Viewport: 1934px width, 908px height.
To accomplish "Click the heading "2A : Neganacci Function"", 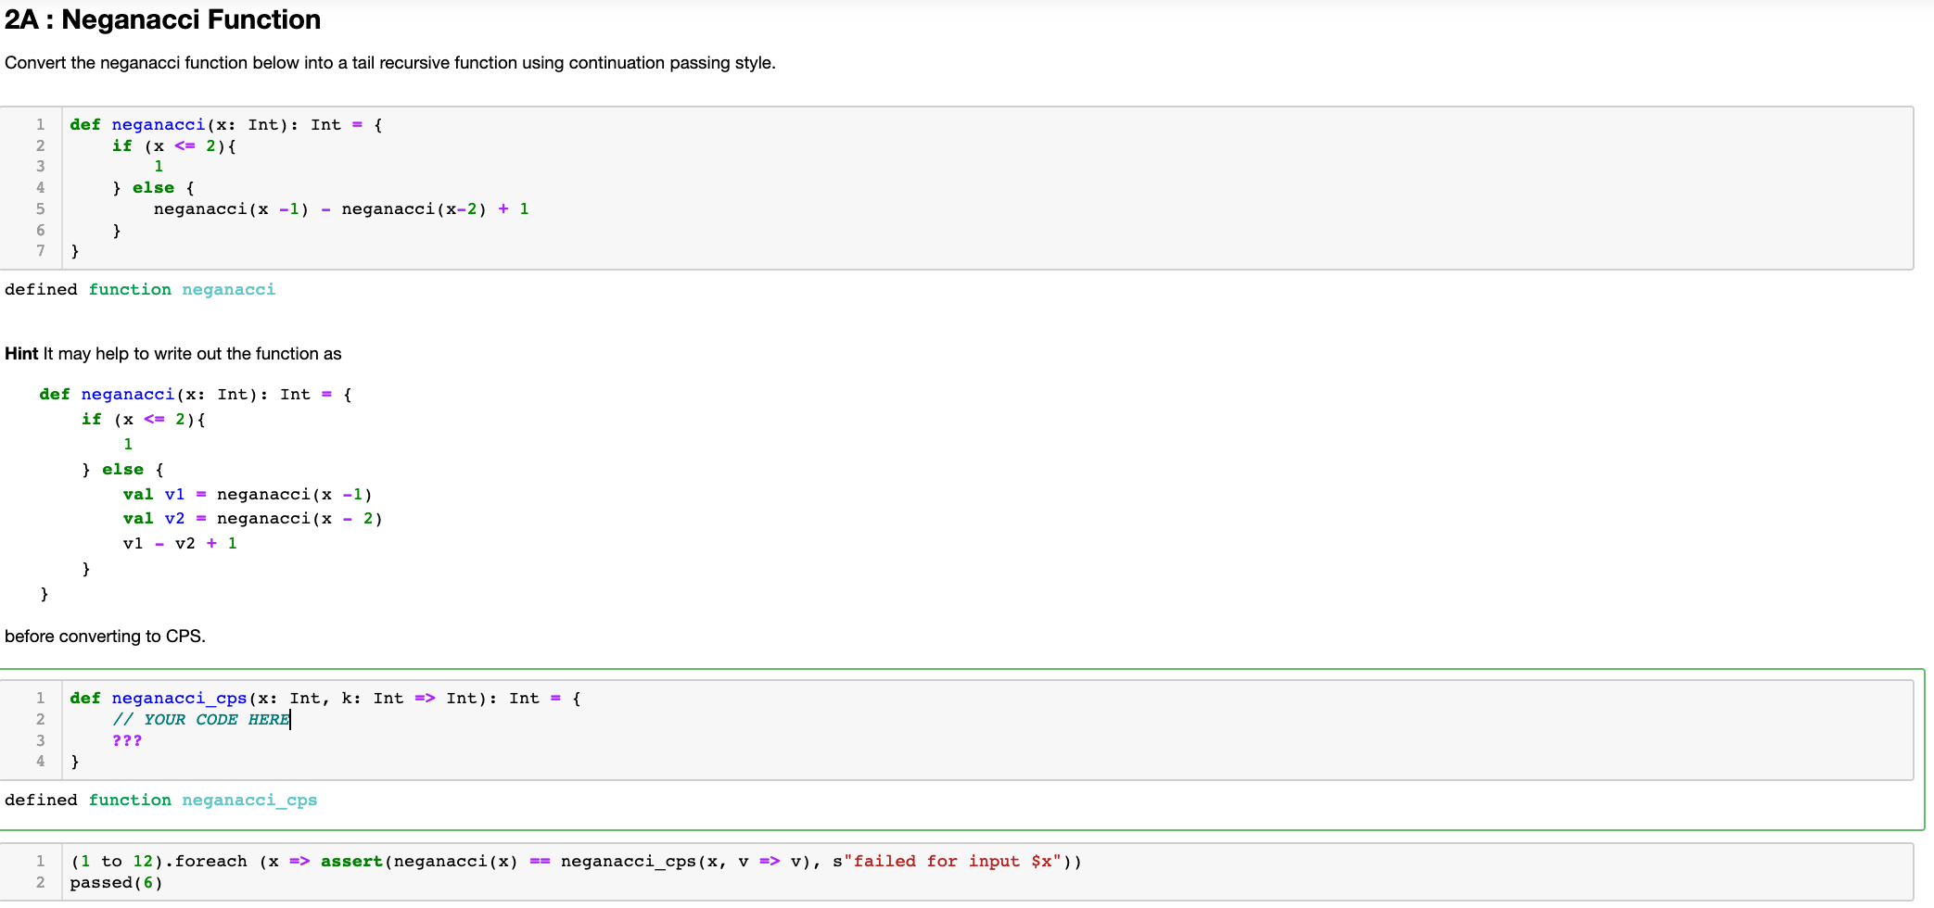I will (x=162, y=19).
